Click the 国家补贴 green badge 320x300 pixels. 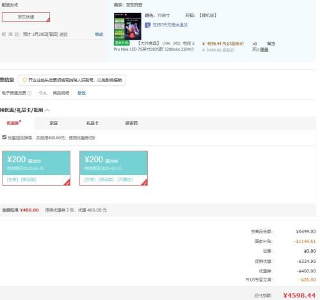pos(122,43)
